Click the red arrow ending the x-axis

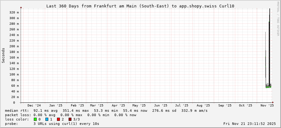[273, 102]
